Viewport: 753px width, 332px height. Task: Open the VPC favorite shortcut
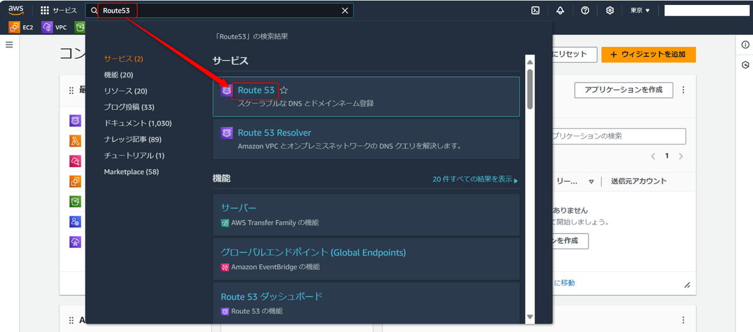[x=54, y=27]
